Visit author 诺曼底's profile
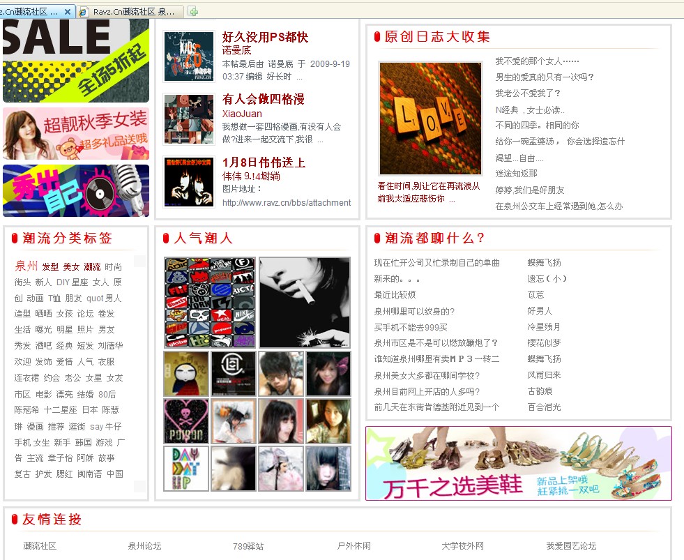The image size is (684, 560). 236,50
